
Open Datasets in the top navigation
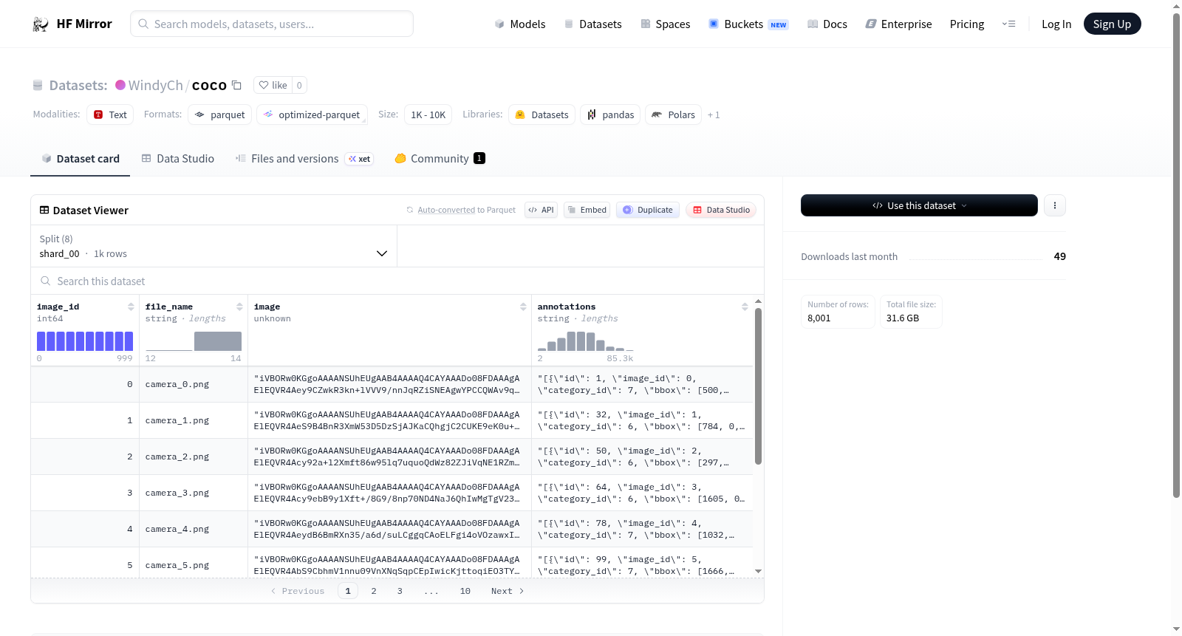[x=592, y=24]
